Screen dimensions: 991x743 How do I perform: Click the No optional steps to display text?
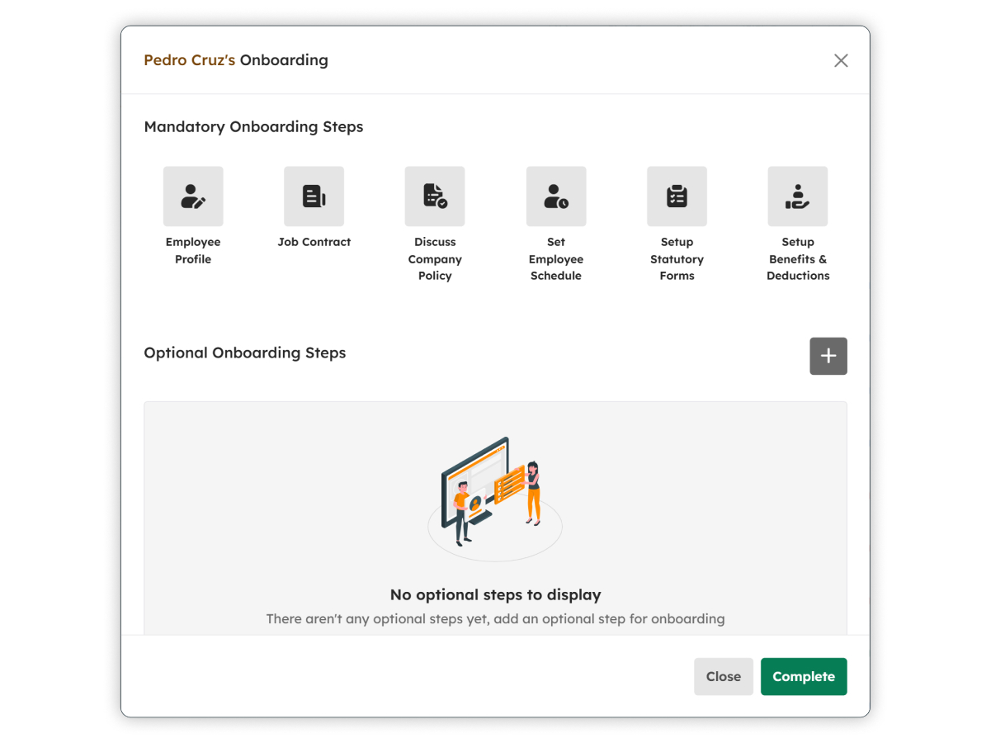pyautogui.click(x=495, y=594)
